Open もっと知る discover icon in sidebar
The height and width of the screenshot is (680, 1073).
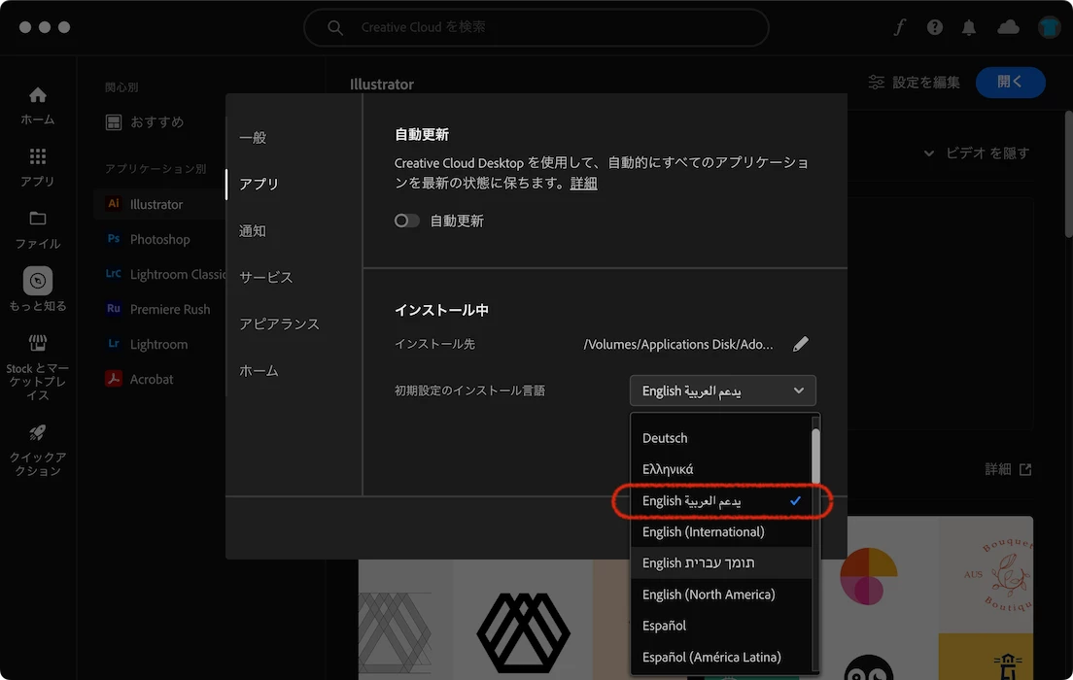(38, 281)
